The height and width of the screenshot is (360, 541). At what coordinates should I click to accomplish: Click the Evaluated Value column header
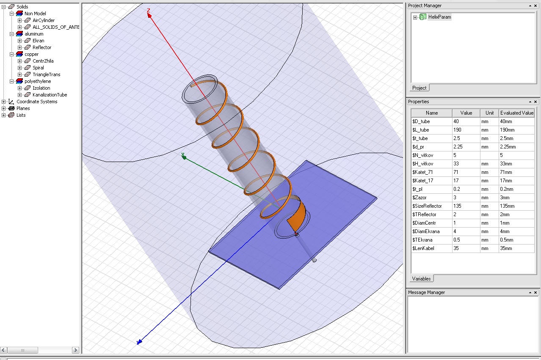(516, 113)
